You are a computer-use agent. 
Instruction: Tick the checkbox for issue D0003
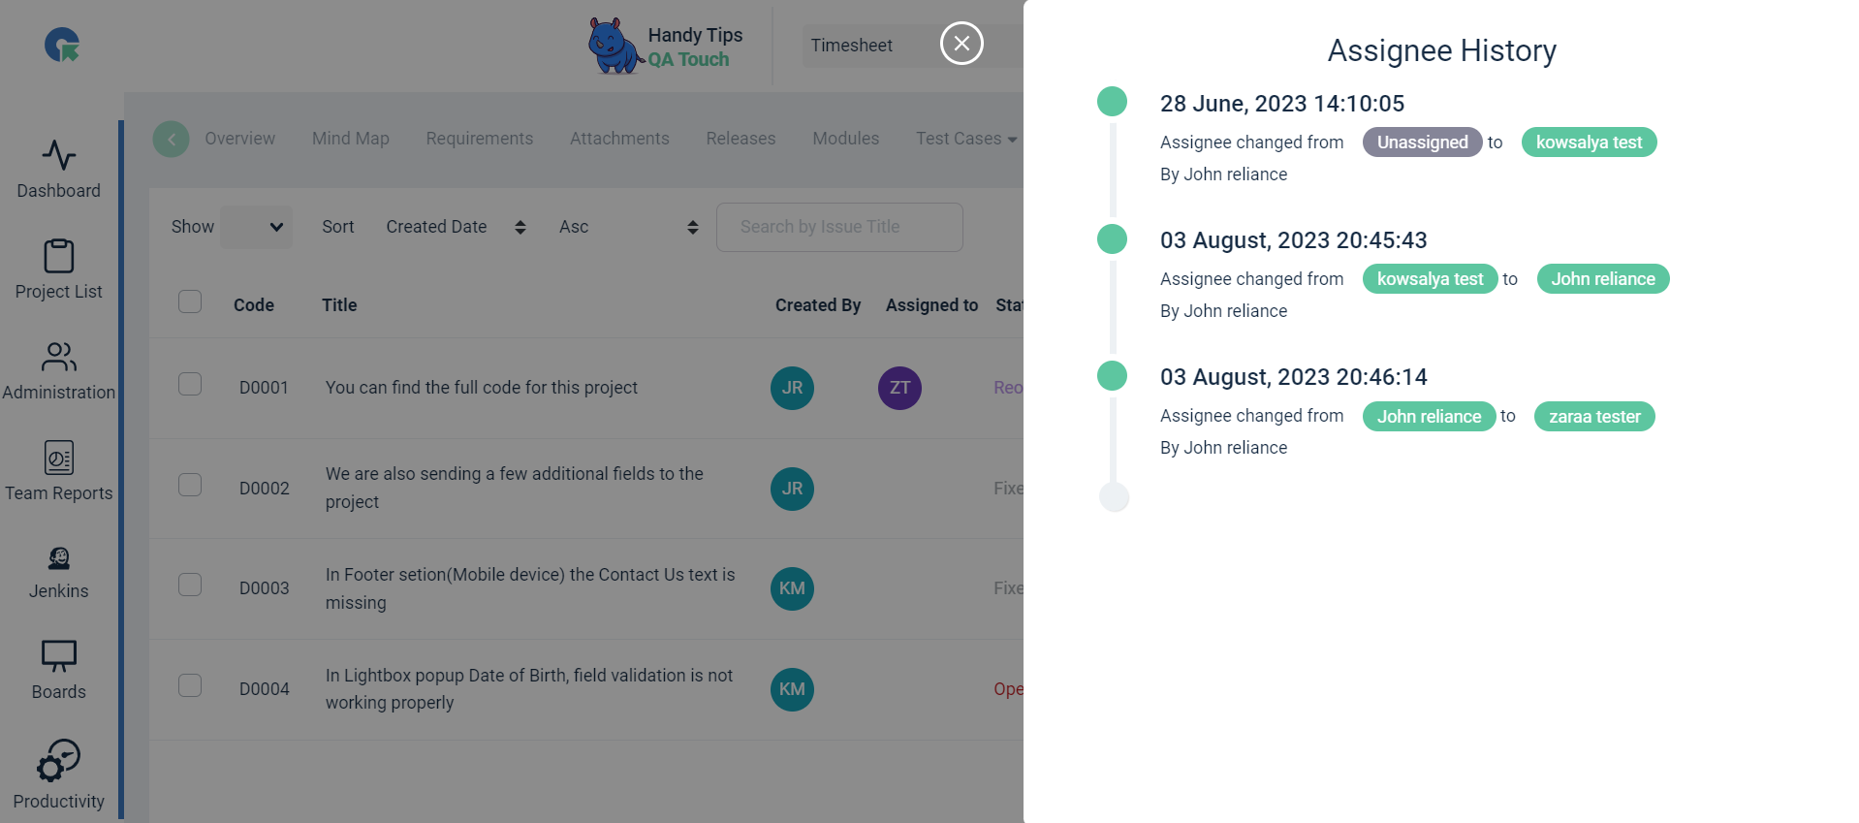pyautogui.click(x=190, y=585)
